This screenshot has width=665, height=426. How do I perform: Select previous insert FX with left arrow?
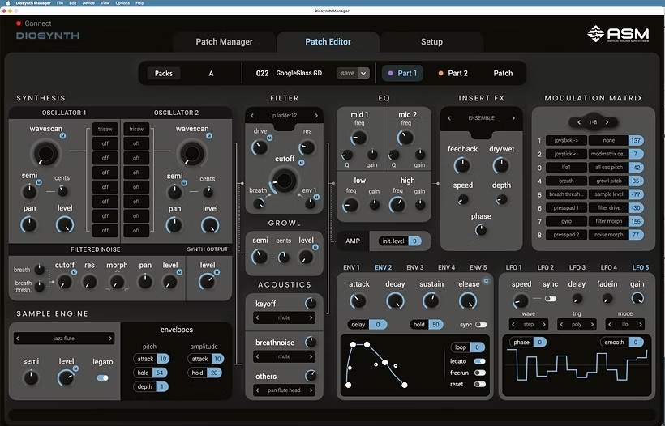point(448,118)
